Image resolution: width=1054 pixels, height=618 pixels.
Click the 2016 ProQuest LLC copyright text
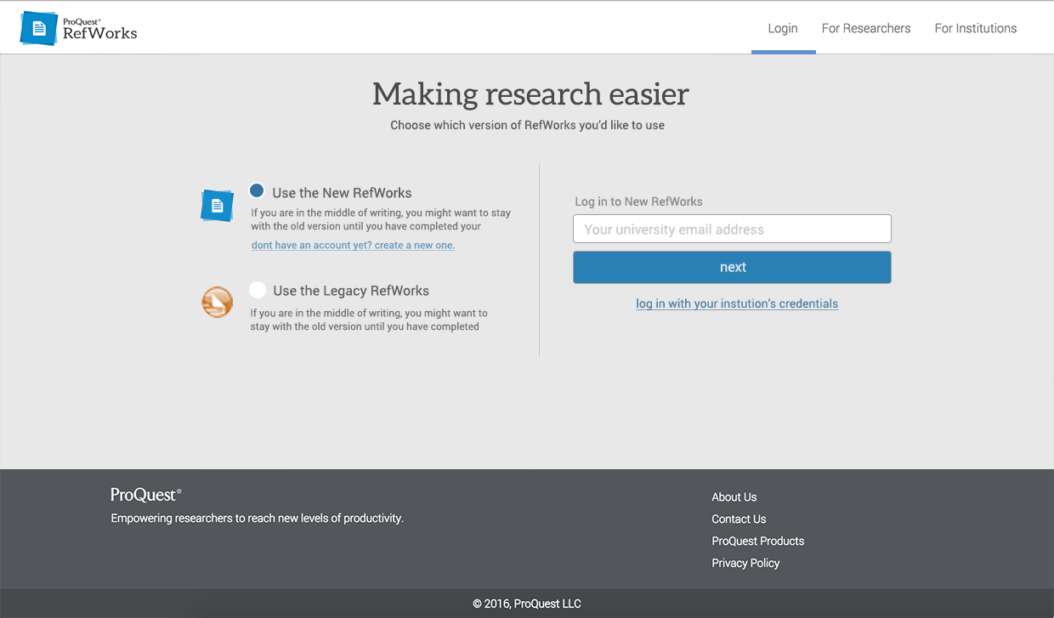[527, 604]
